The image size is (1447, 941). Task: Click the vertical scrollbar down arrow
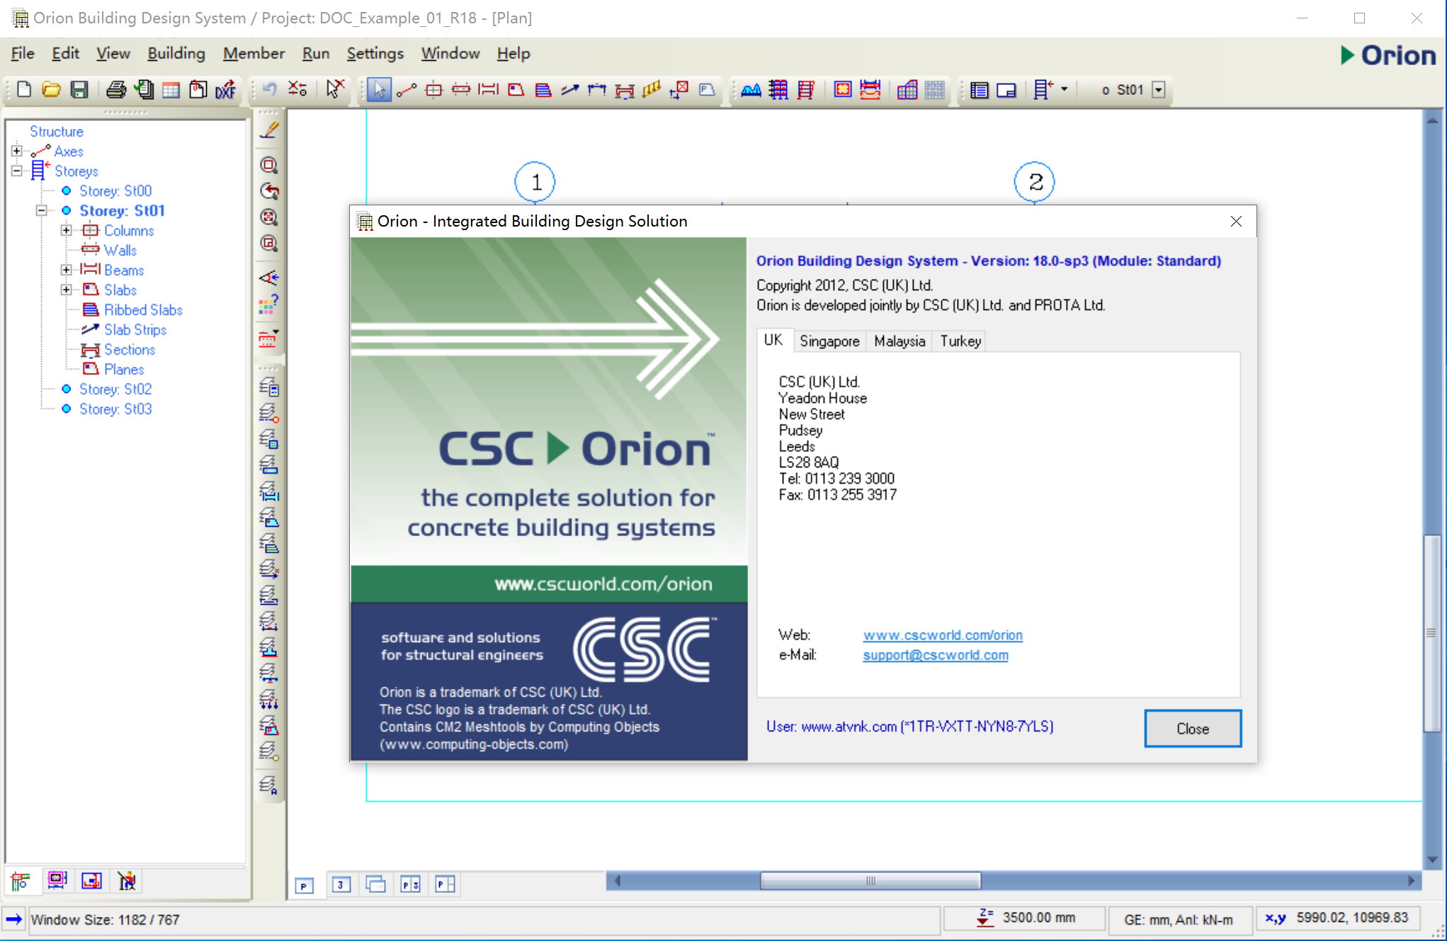pos(1432,860)
